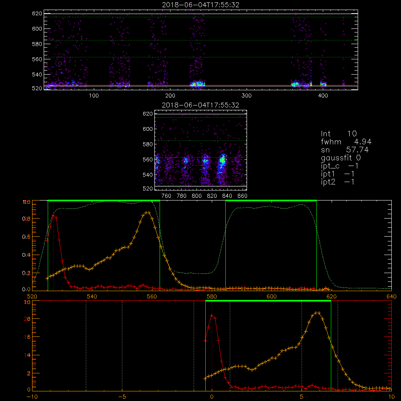Click x-axis label 100 on top spectrogram
The height and width of the screenshot is (401, 401).
(94, 96)
